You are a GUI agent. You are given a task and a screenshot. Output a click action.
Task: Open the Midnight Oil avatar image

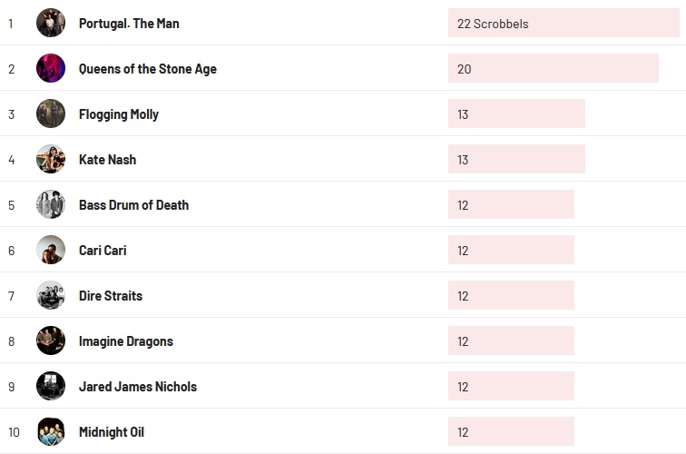[x=51, y=431]
